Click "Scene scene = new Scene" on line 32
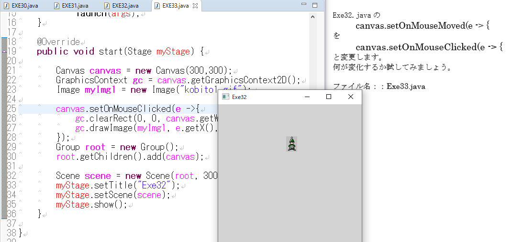 [x=113, y=176]
